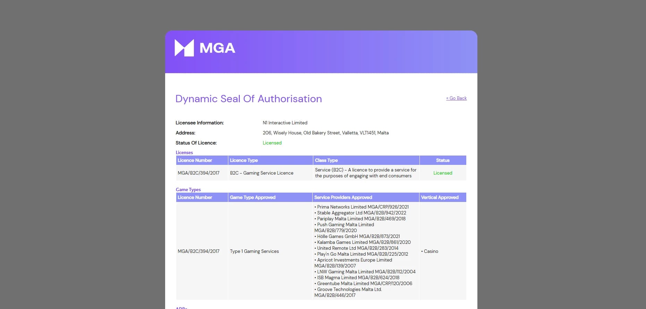Click the Status column header
This screenshot has width=646, height=309.
[443, 160]
